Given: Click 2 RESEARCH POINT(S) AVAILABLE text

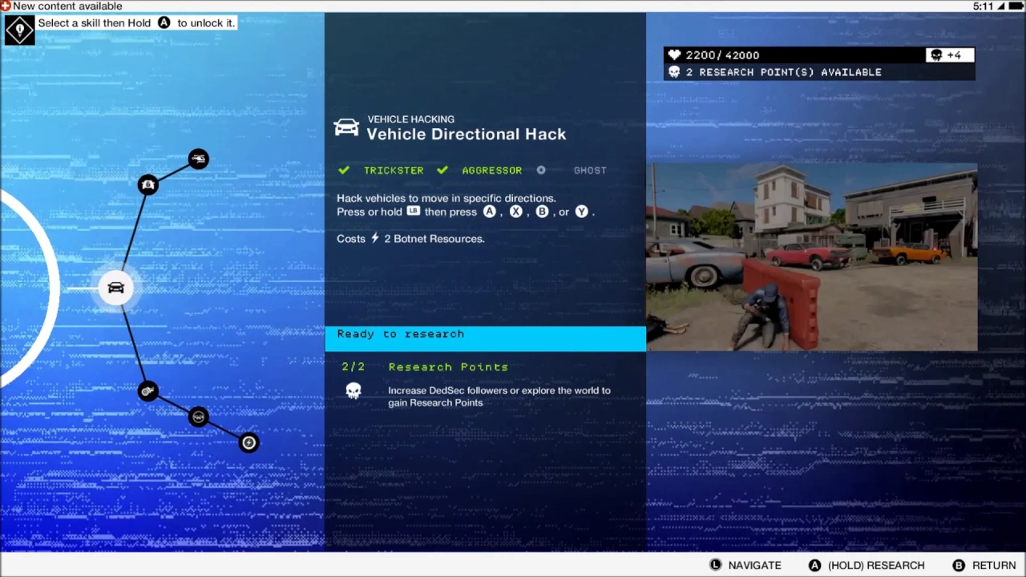Looking at the screenshot, I should tap(784, 72).
